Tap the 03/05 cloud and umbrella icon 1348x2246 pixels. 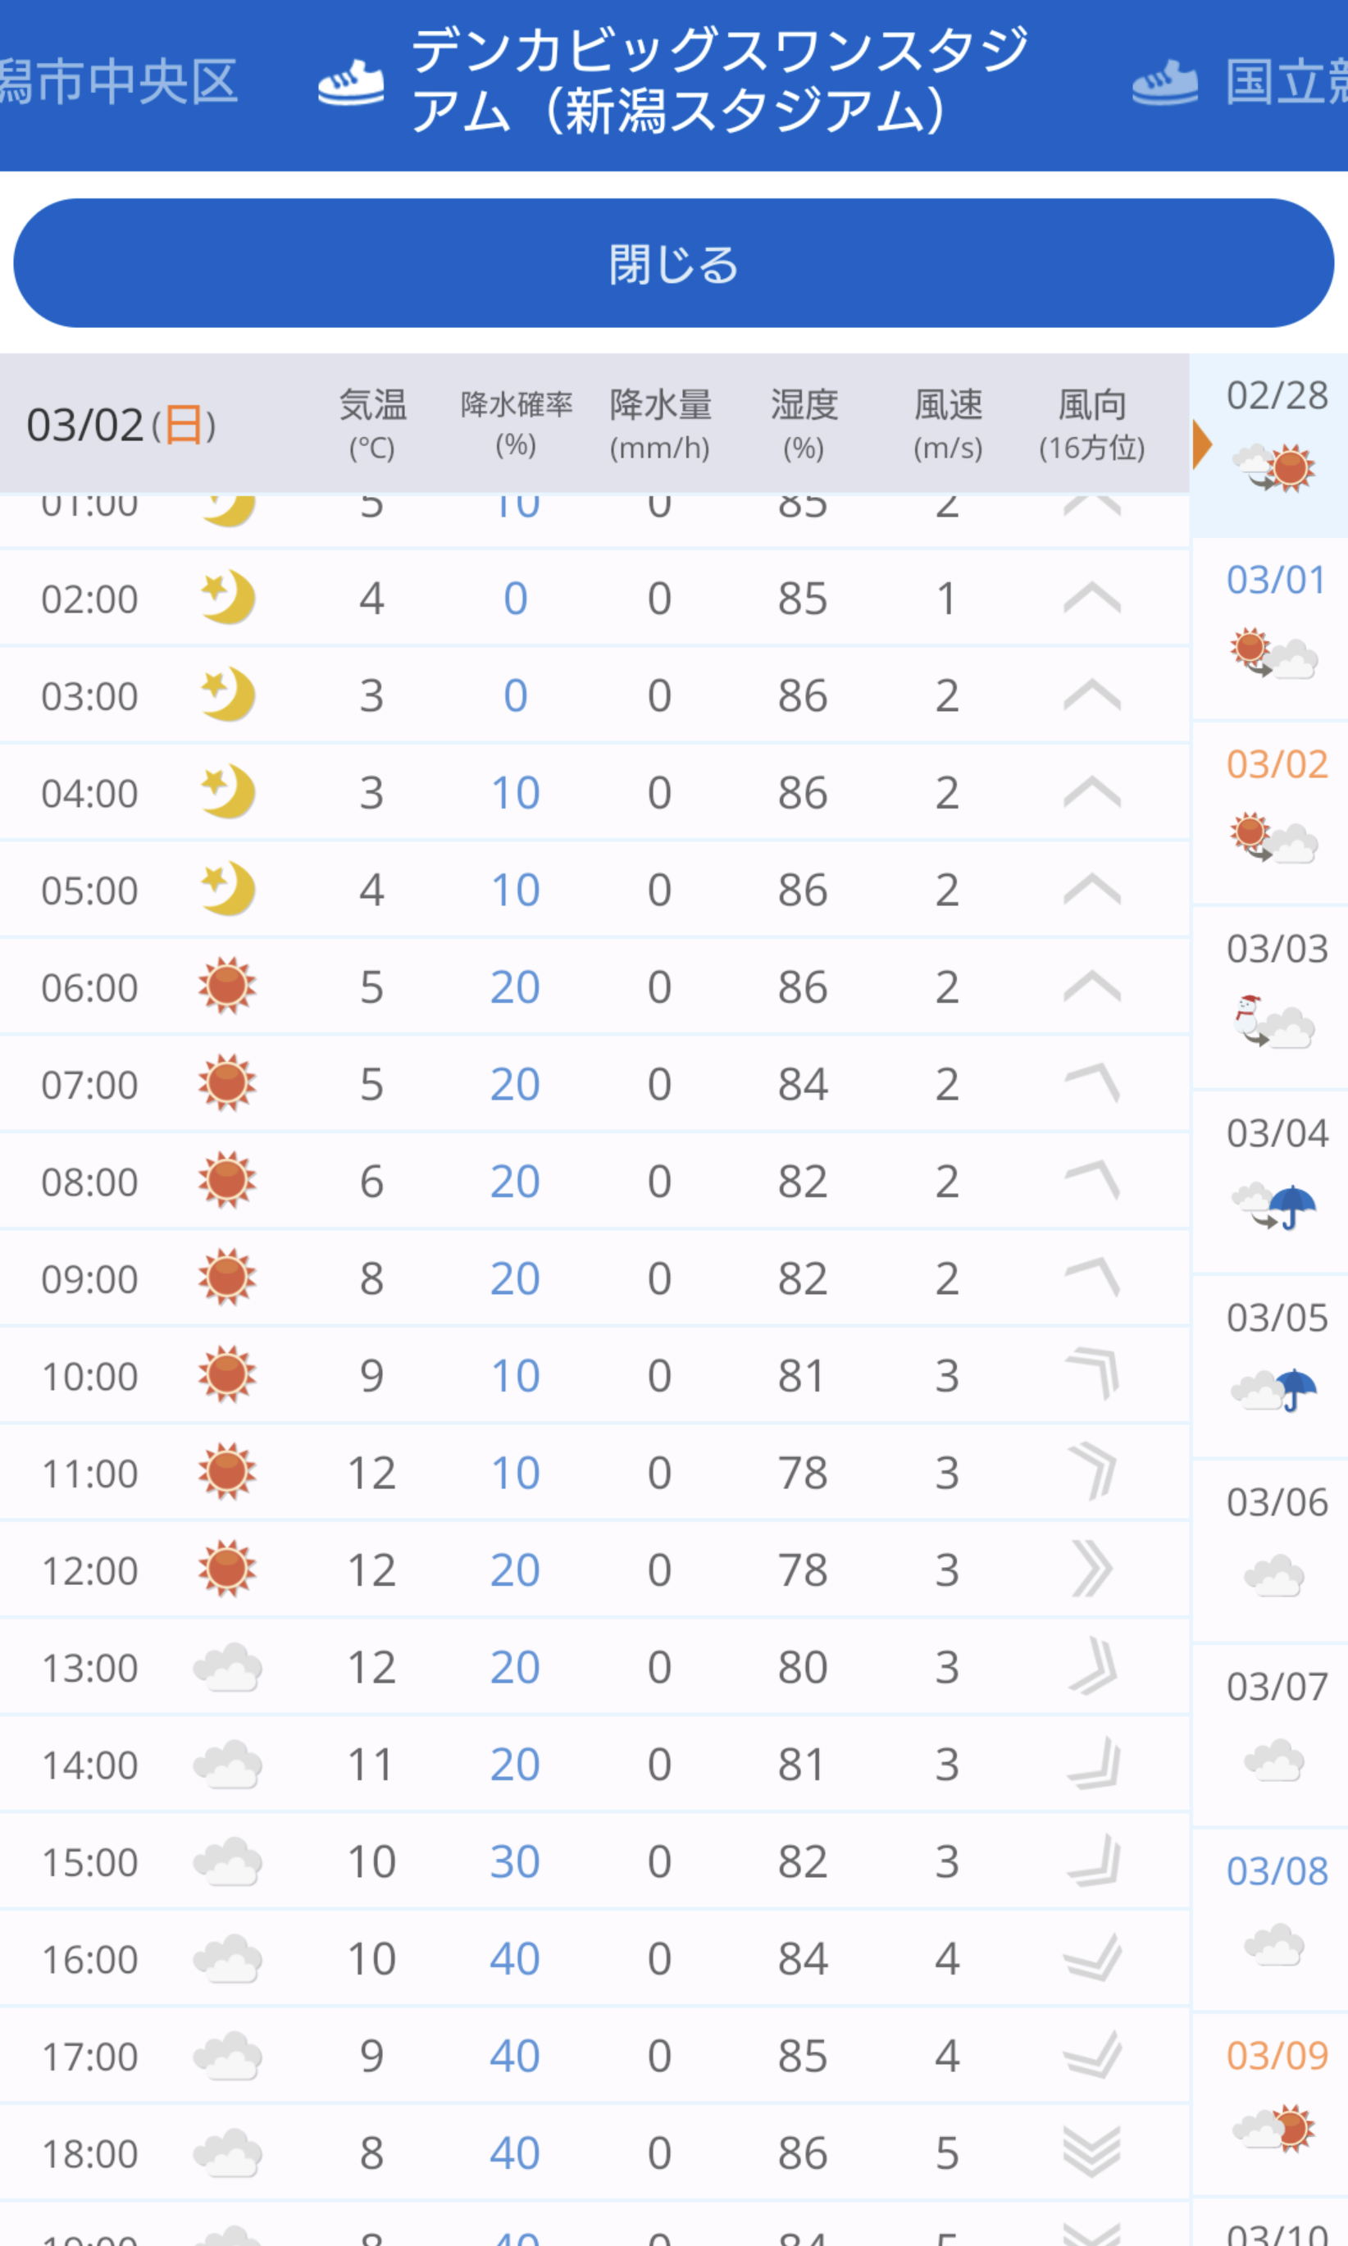coord(1273,1390)
